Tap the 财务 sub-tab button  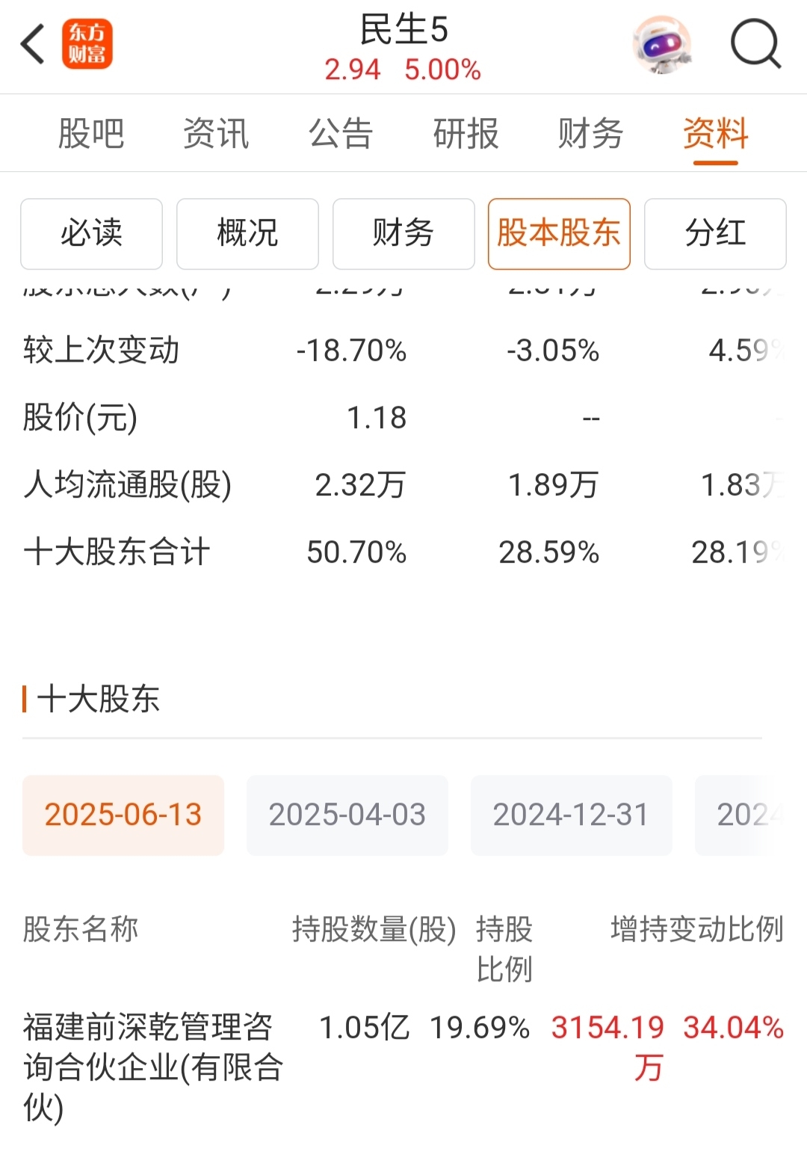(x=403, y=234)
